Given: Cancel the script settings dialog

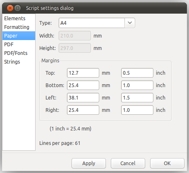Looking at the screenshot, I should pyautogui.click(x=128, y=163).
